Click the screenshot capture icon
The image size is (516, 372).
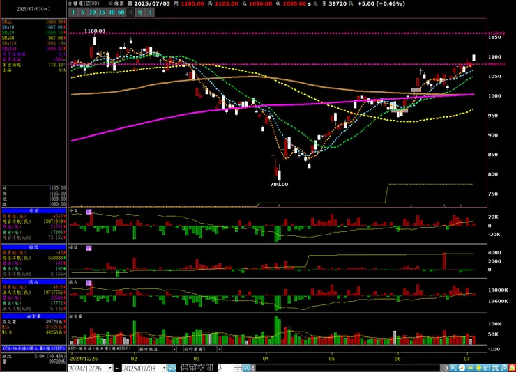tap(495, 368)
